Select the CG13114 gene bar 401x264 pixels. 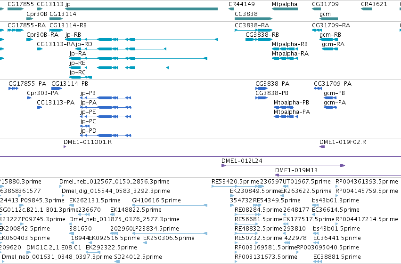[56, 19]
